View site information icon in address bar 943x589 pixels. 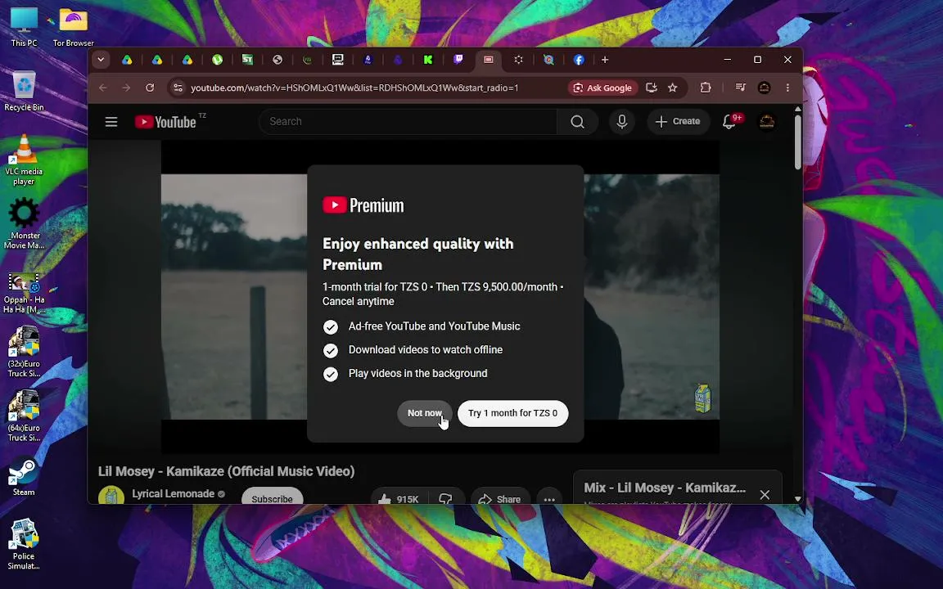coord(178,88)
